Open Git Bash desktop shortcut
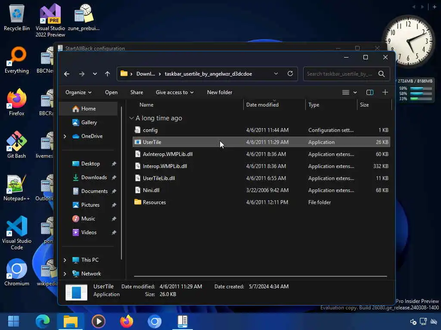441x330 pixels. tap(17, 145)
